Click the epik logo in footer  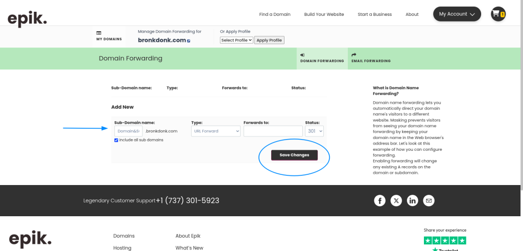[x=30, y=240]
